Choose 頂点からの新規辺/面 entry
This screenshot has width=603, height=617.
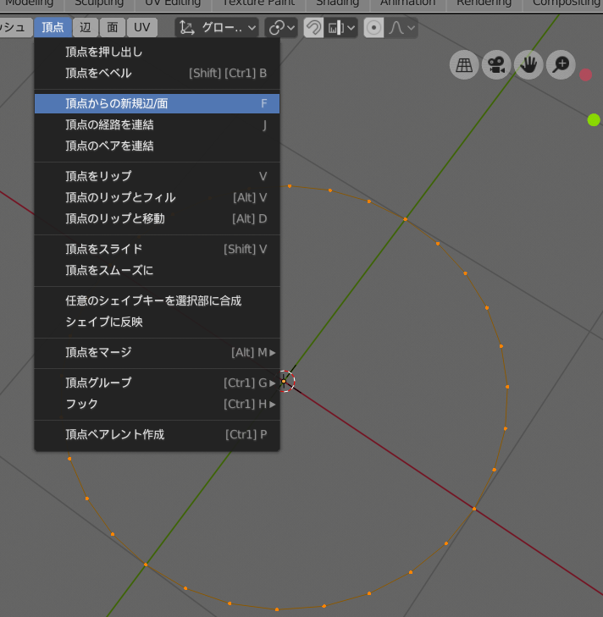tap(158, 103)
